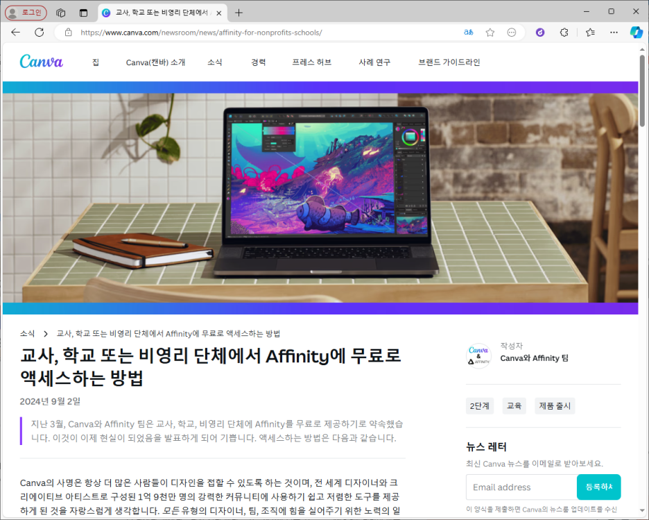The height and width of the screenshot is (520, 649).
Task: Close the Canva article tab
Action: (219, 13)
